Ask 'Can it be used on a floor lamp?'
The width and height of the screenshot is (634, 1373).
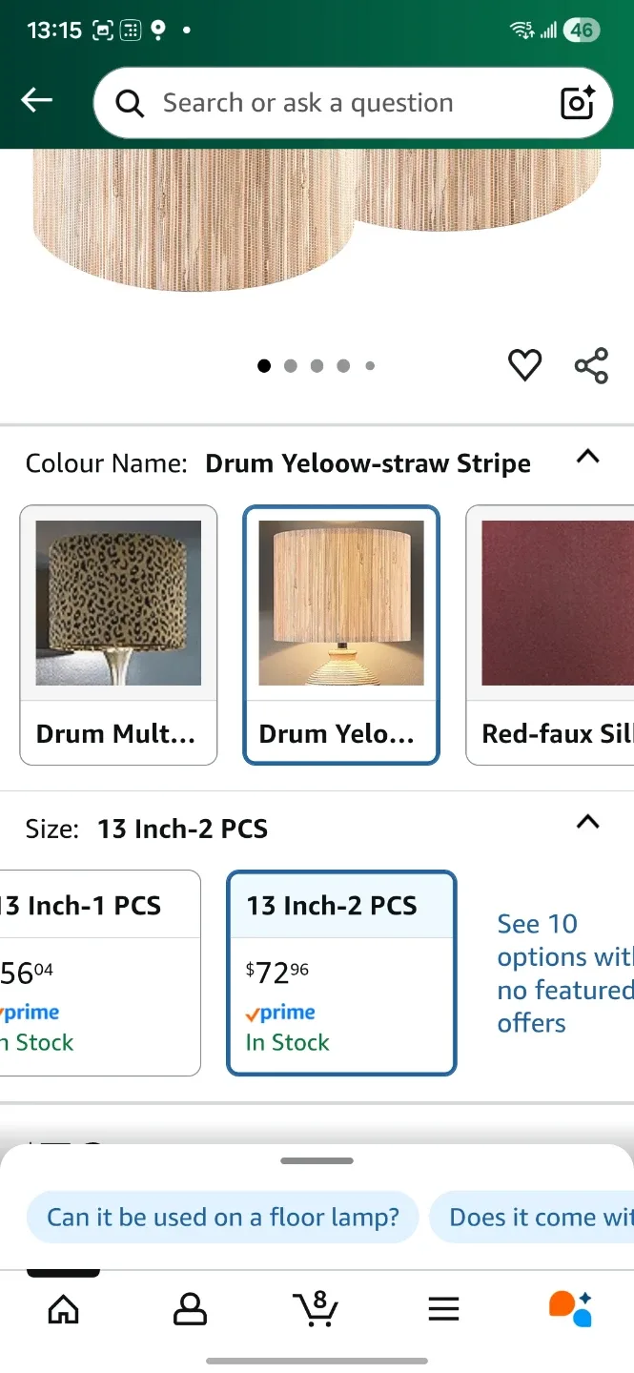222,1216
